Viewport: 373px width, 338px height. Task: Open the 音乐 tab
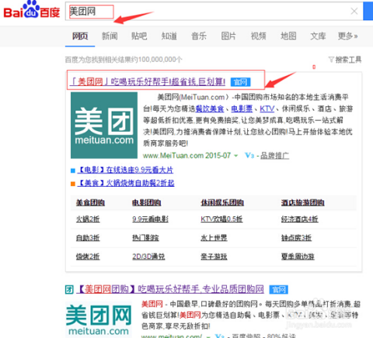(x=199, y=36)
